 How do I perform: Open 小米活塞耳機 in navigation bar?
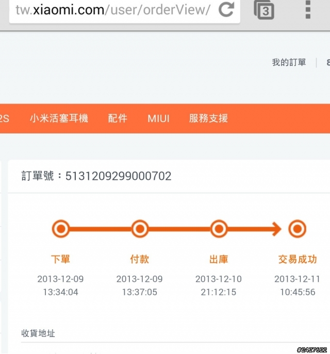[59, 119]
